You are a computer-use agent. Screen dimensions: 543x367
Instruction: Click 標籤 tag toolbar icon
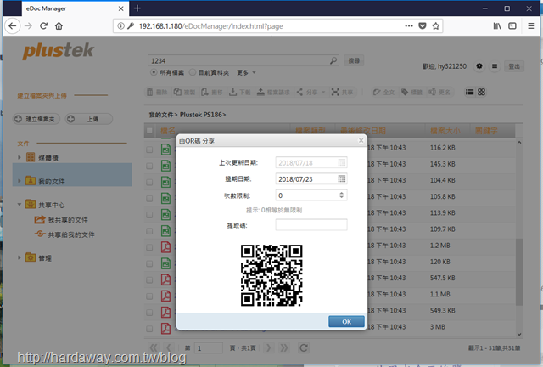(x=411, y=92)
